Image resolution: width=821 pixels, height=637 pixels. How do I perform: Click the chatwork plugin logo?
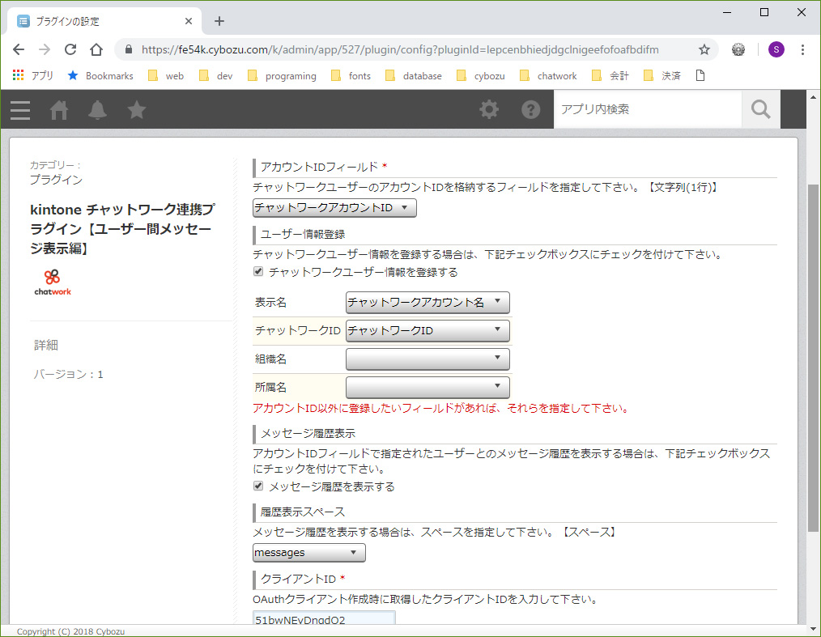(53, 282)
